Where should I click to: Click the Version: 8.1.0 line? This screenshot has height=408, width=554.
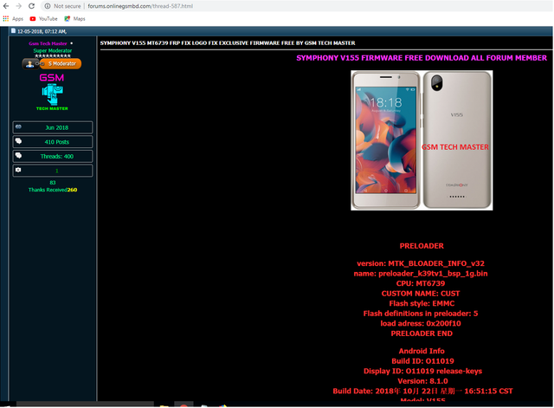tap(422, 381)
